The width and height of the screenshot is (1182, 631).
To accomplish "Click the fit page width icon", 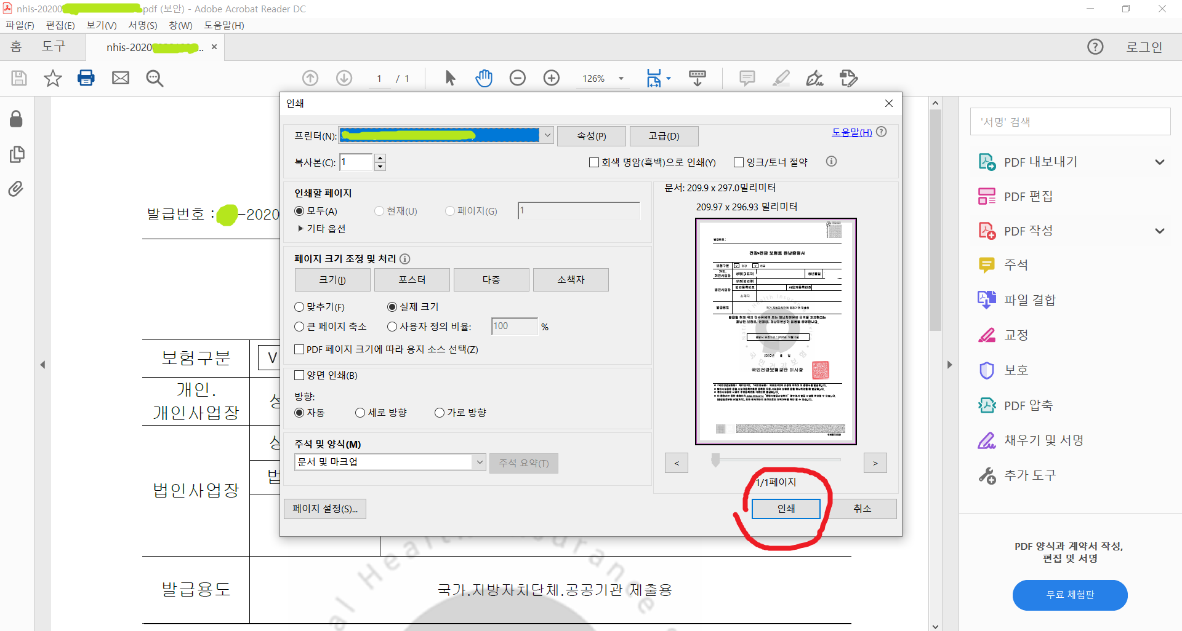I will [654, 78].
